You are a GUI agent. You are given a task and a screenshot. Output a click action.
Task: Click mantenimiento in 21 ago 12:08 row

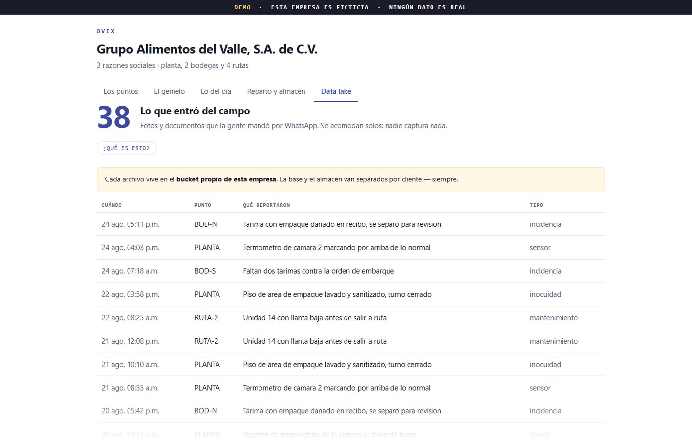click(x=554, y=341)
